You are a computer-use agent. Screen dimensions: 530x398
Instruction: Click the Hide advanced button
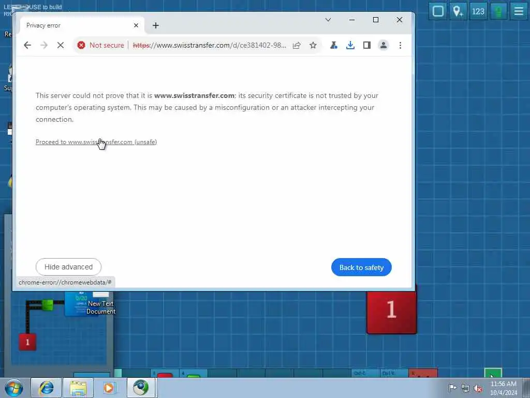[x=68, y=267]
